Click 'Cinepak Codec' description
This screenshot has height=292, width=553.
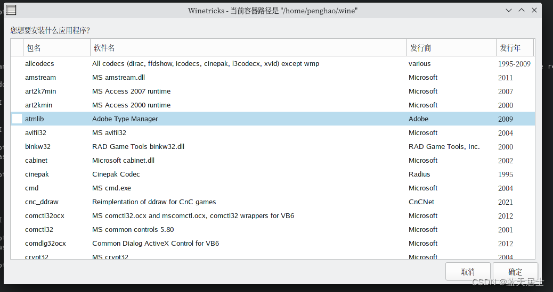[x=116, y=174]
